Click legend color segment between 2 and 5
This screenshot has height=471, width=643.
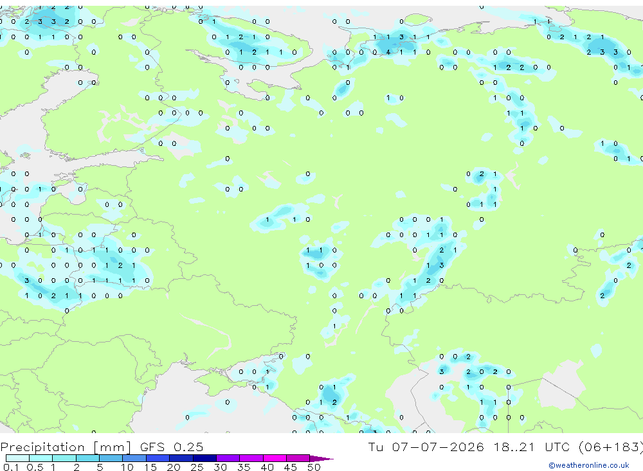(87, 458)
